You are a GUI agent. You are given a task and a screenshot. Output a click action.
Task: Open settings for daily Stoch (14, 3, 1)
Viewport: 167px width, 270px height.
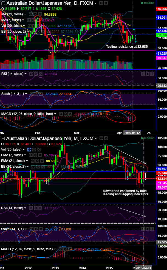point(36,94)
